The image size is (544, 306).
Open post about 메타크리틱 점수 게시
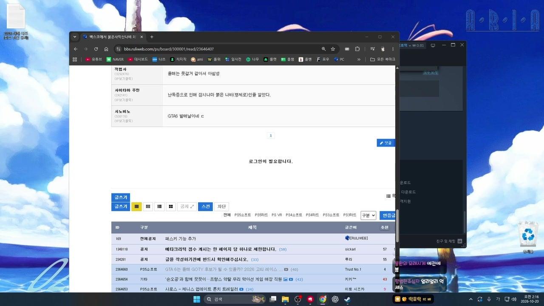pyautogui.click(x=221, y=249)
